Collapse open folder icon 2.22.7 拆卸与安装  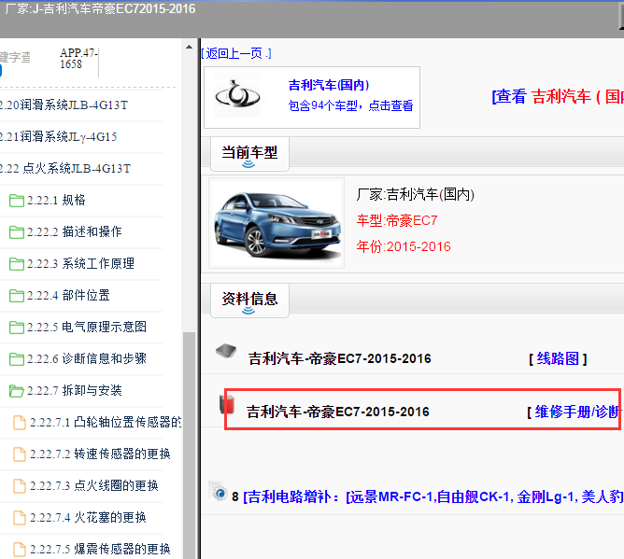coord(16,391)
